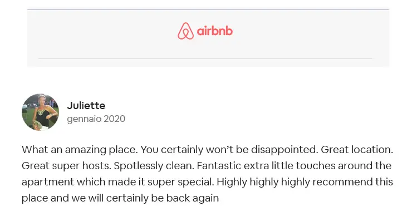Click 'certainly be back again' ending text
Screen dimensions: 412x221
(x=163, y=198)
